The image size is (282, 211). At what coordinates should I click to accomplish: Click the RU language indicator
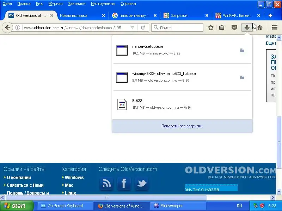click(239, 206)
